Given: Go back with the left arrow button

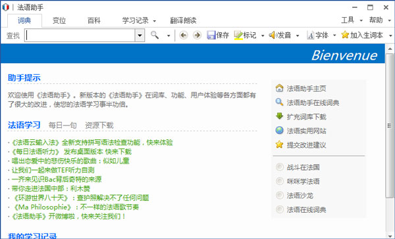Looking at the screenshot, I should [184, 35].
